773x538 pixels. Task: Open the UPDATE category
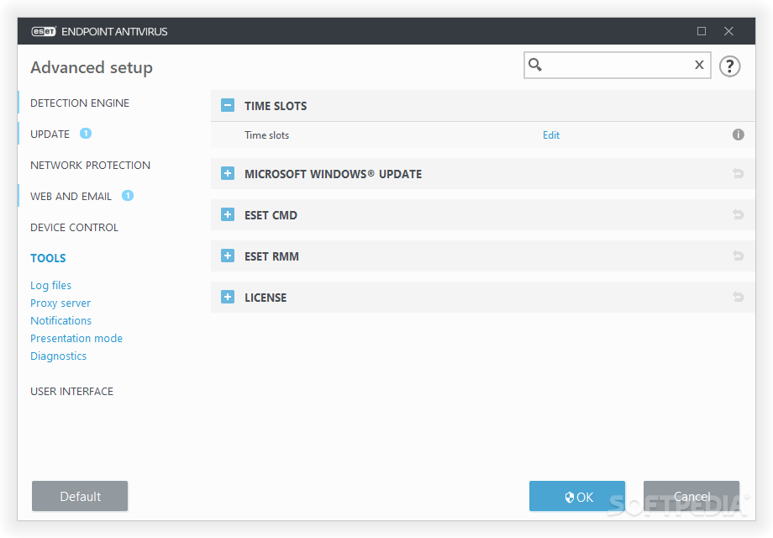(50, 134)
